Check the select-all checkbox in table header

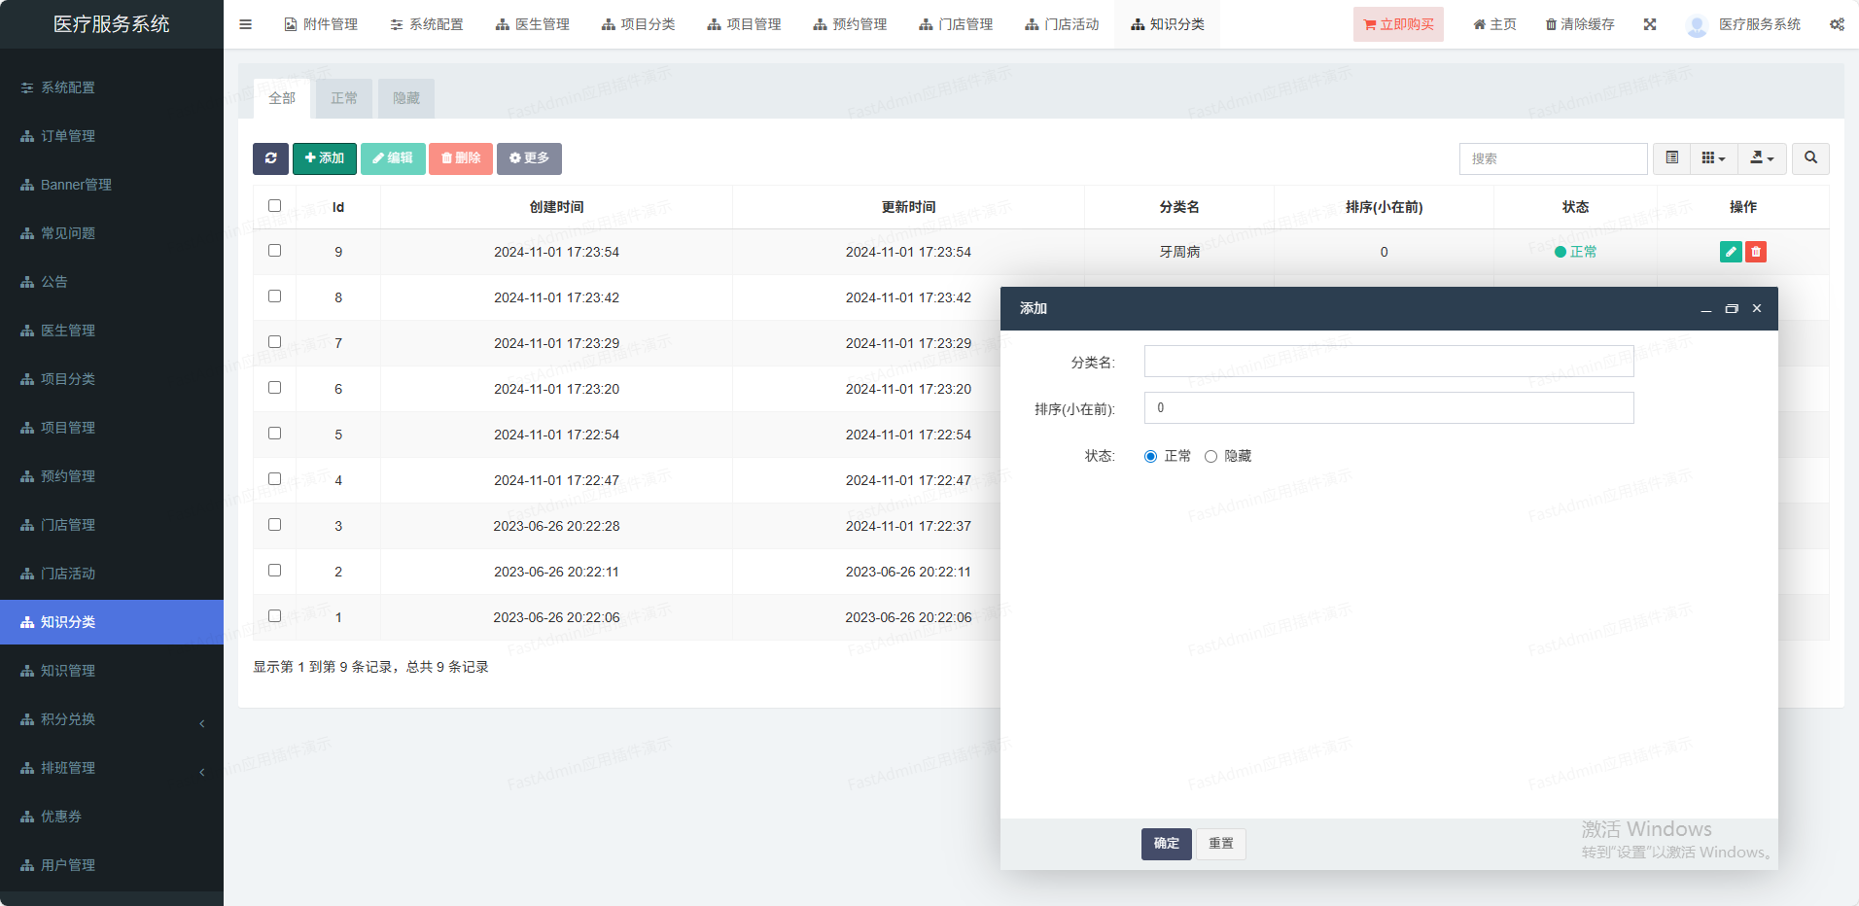pyautogui.click(x=274, y=206)
